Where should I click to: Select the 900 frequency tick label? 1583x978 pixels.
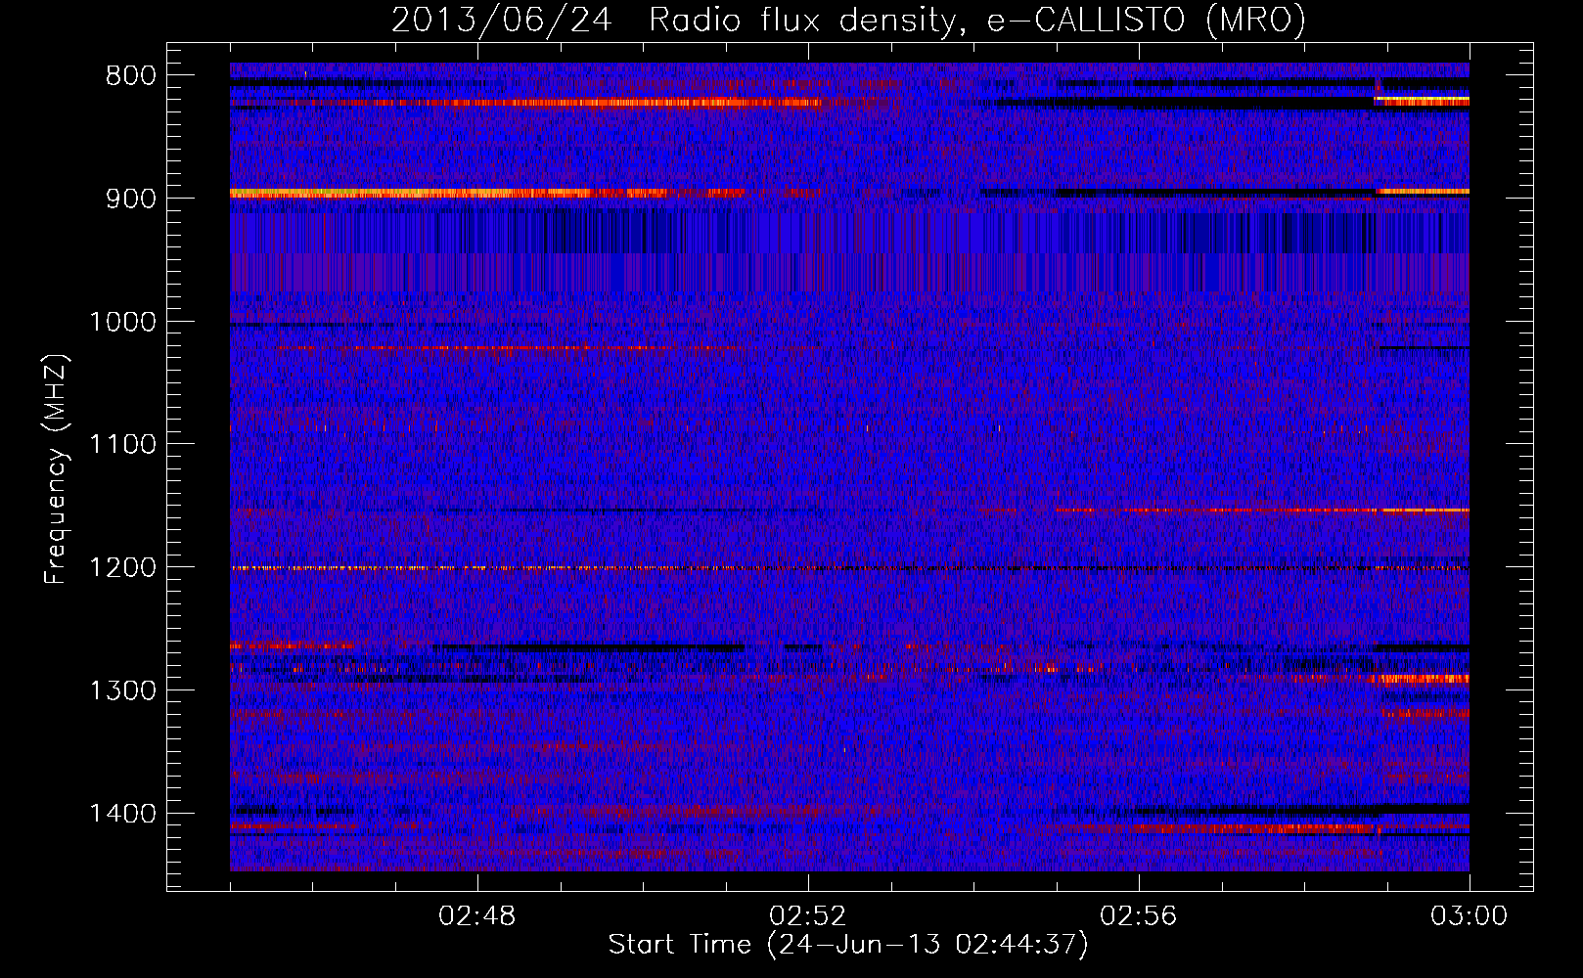click(x=131, y=199)
